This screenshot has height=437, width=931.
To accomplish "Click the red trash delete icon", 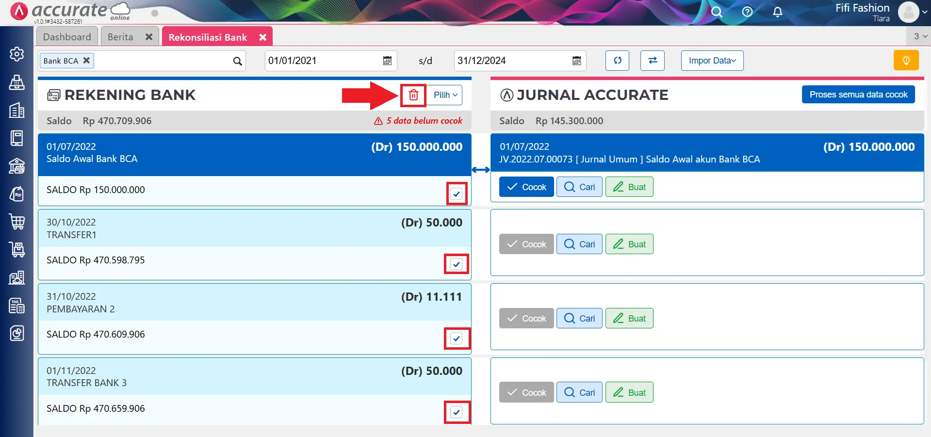I will click(x=413, y=95).
